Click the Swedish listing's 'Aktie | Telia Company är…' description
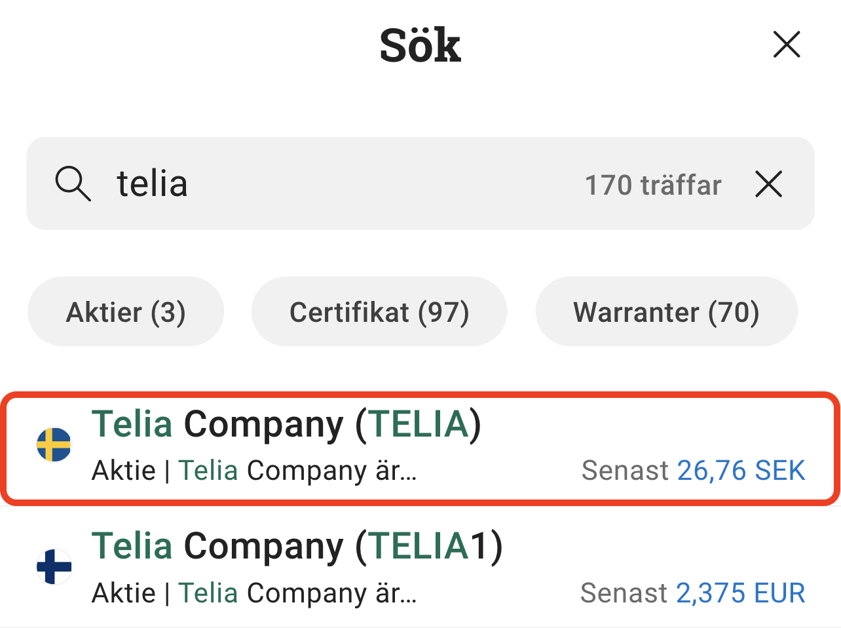This screenshot has height=628, width=841. click(x=254, y=471)
